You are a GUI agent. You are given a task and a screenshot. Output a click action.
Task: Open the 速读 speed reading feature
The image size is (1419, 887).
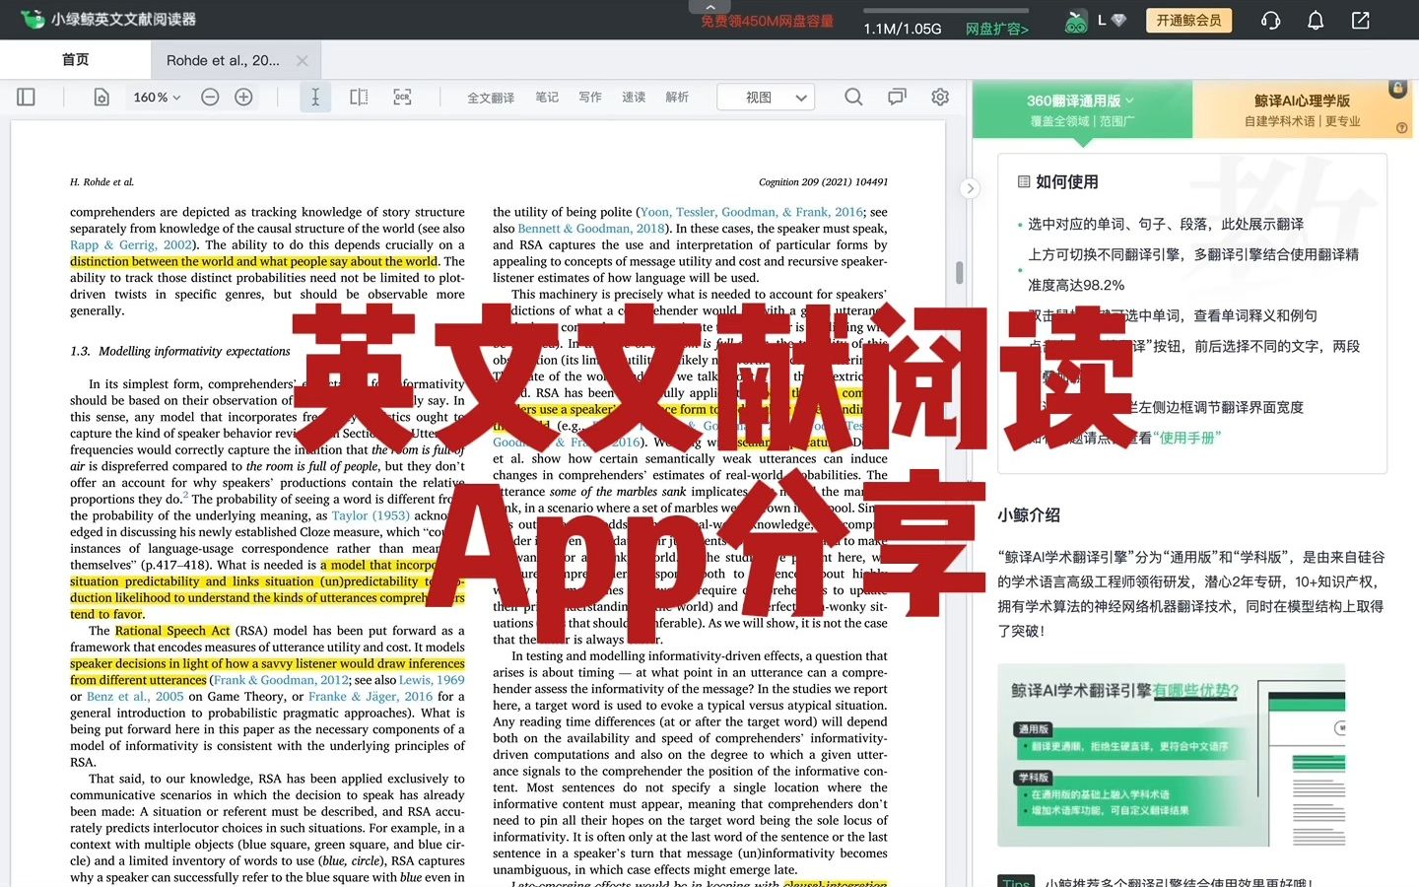click(x=634, y=97)
